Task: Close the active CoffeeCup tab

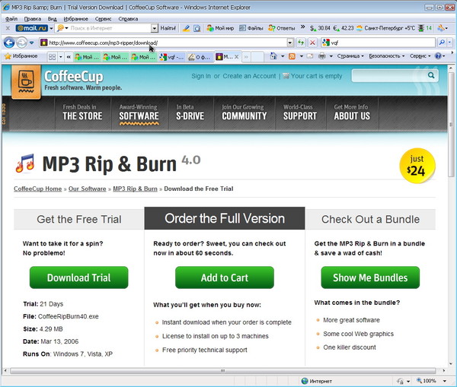Action: pos(237,57)
